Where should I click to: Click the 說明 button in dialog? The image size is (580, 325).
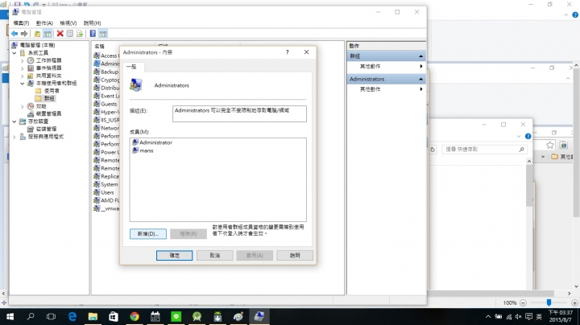point(295,255)
